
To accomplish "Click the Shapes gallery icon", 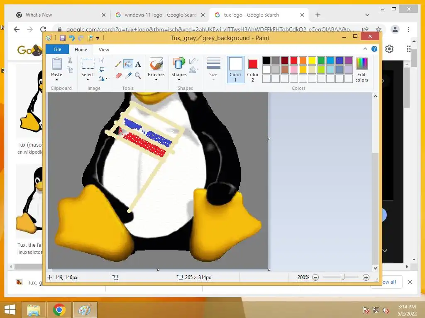I will point(178,64).
